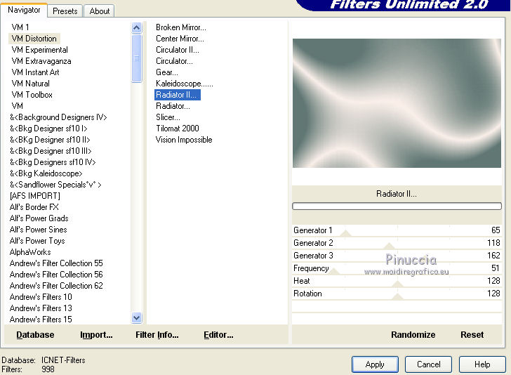Viewport: 511px width, 375px height.
Task: Select &<Bkg Designer sf10 I> category
Action: click(x=48, y=129)
